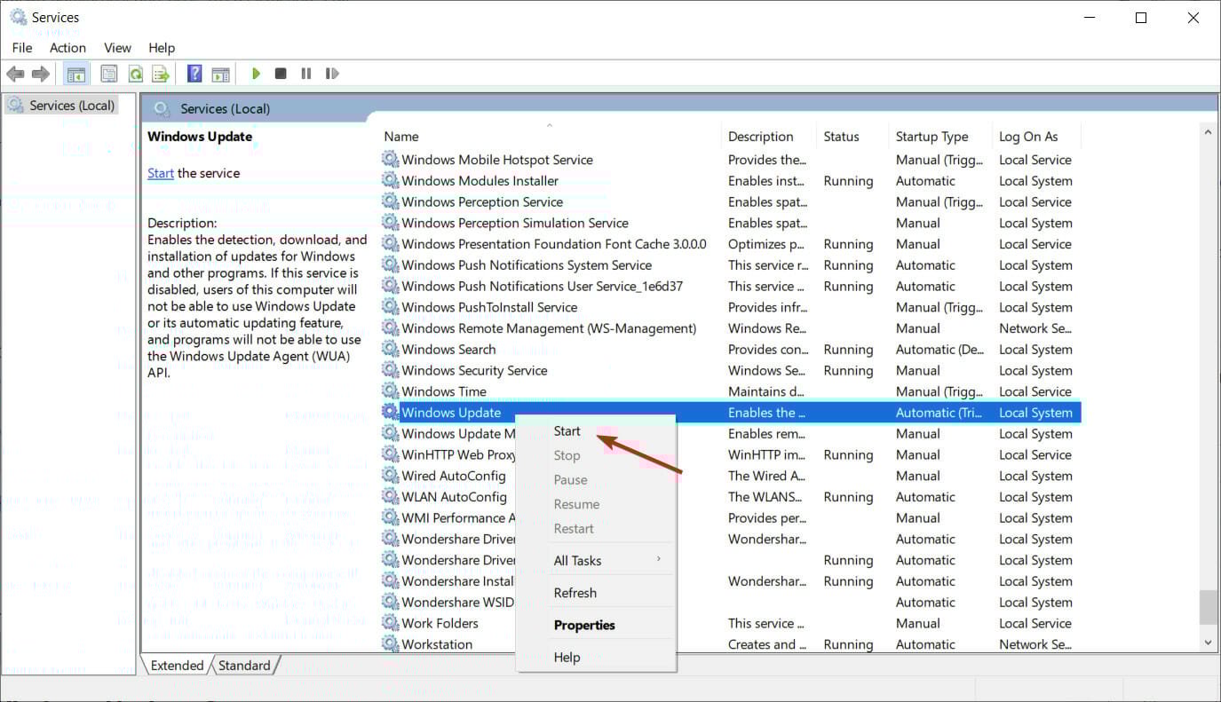Viewport: 1221px width, 702px height.
Task: Choose Properties in the context menu
Action: (596, 625)
